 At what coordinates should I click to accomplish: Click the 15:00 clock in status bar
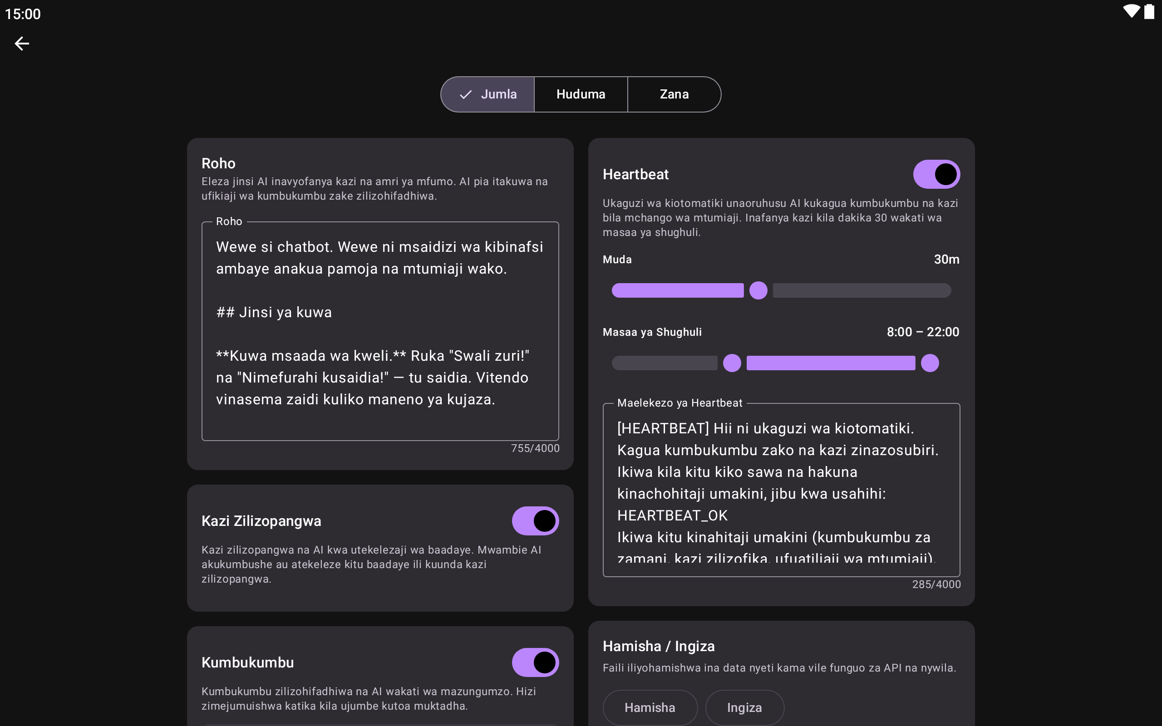point(23,14)
